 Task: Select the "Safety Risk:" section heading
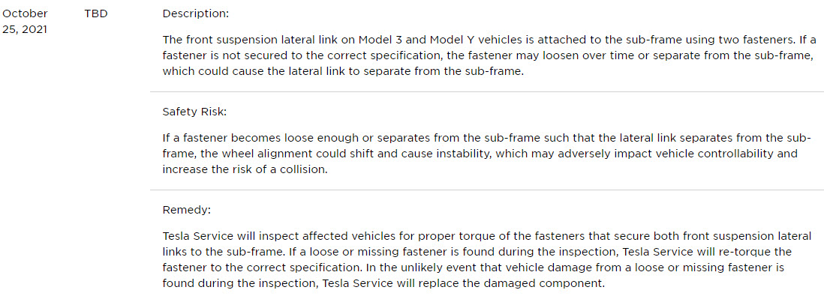coord(194,112)
